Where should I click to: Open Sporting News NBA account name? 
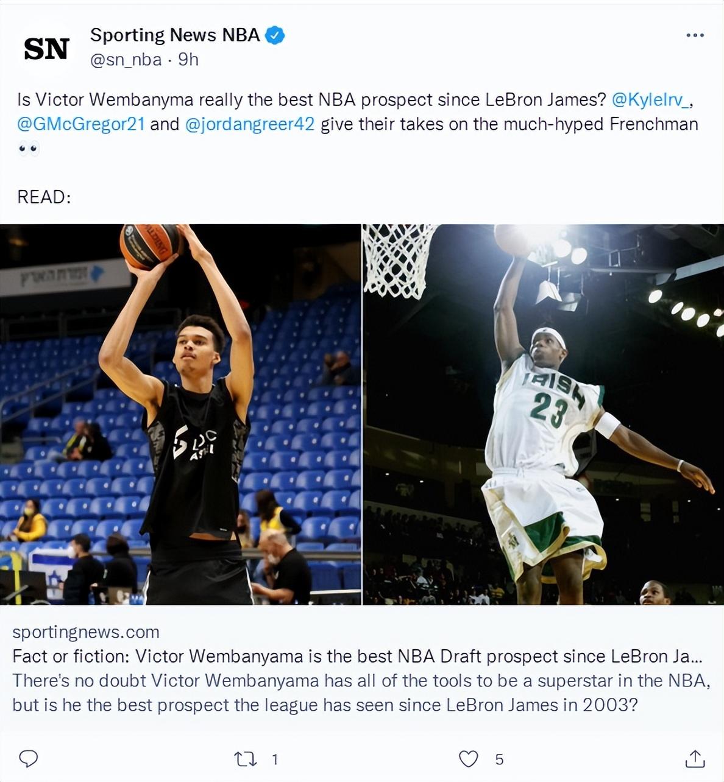(176, 35)
